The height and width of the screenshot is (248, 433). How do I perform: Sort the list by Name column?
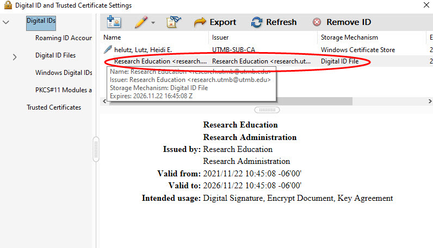(155, 37)
